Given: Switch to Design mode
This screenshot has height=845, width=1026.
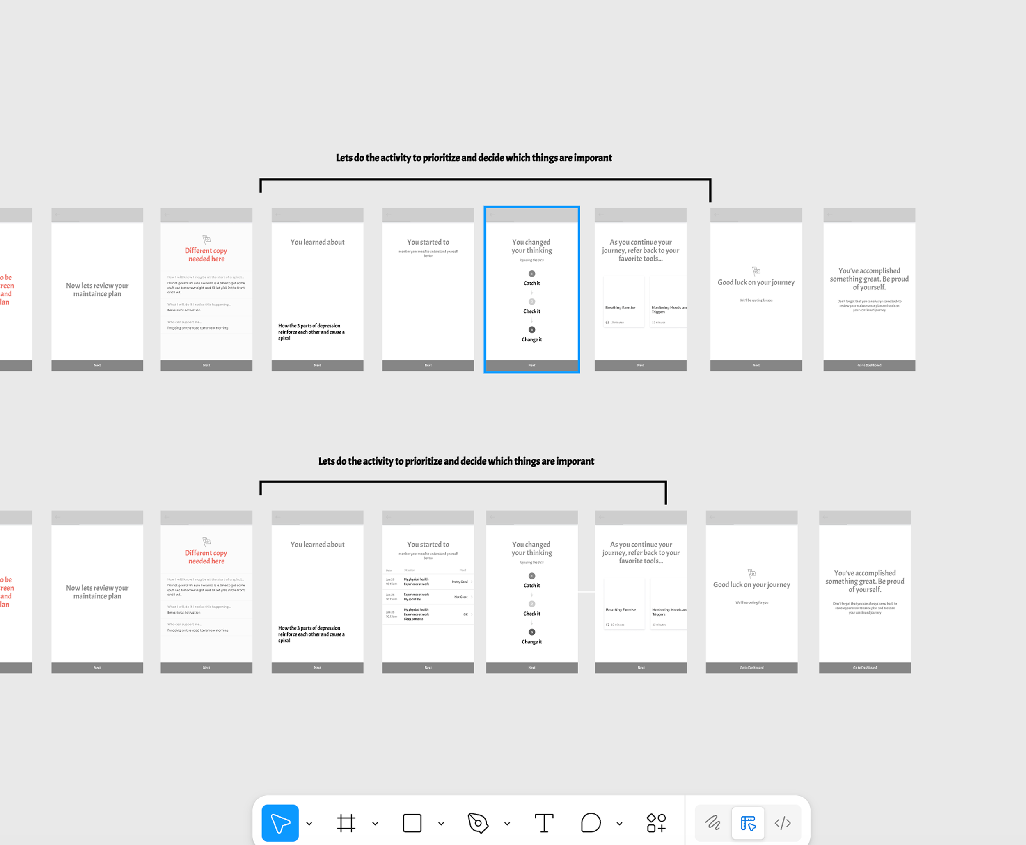Looking at the screenshot, I should pos(748,823).
